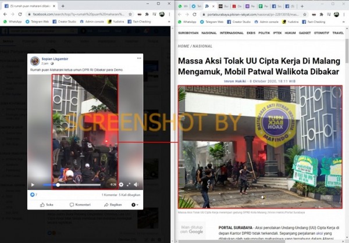Mute the Facebook video volume

(137, 185)
